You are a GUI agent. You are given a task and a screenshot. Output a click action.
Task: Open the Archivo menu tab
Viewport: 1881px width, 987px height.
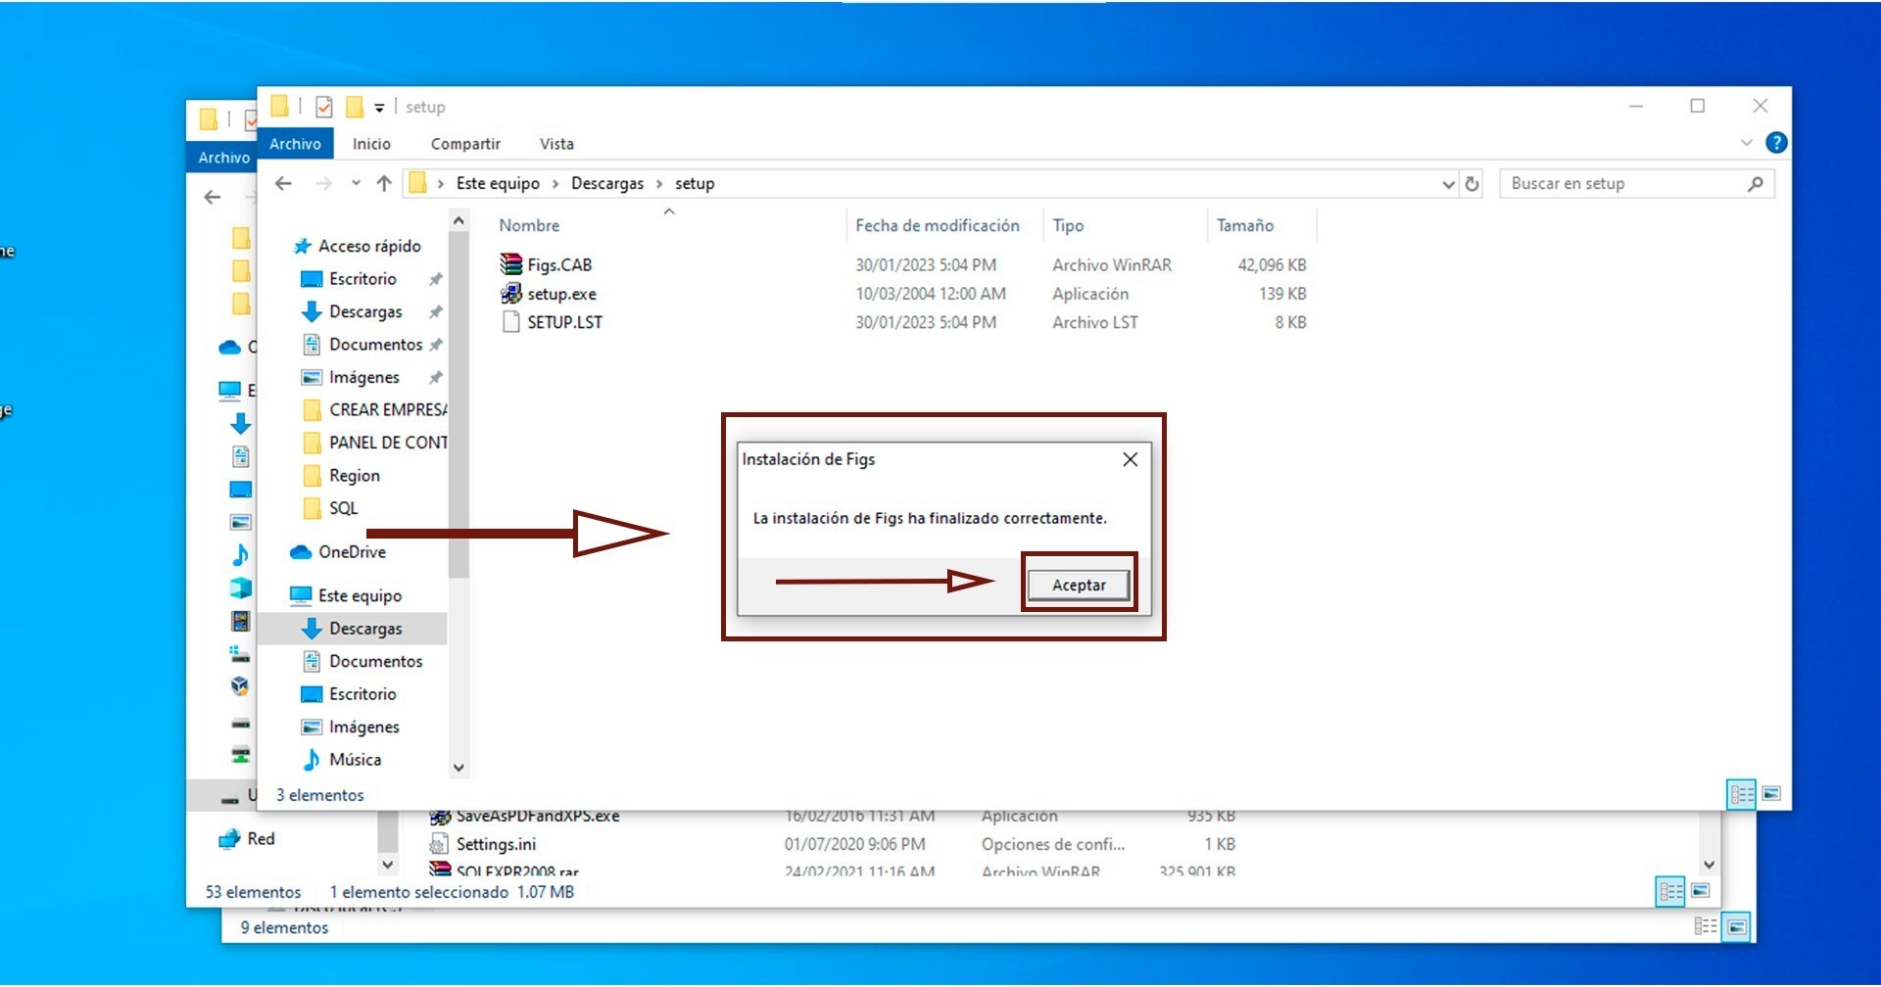pyautogui.click(x=295, y=144)
